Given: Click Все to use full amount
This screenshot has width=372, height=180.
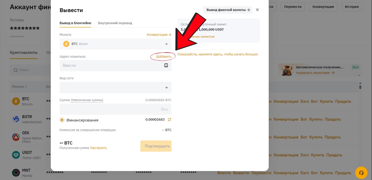Looking at the screenshot, I should (x=164, y=109).
